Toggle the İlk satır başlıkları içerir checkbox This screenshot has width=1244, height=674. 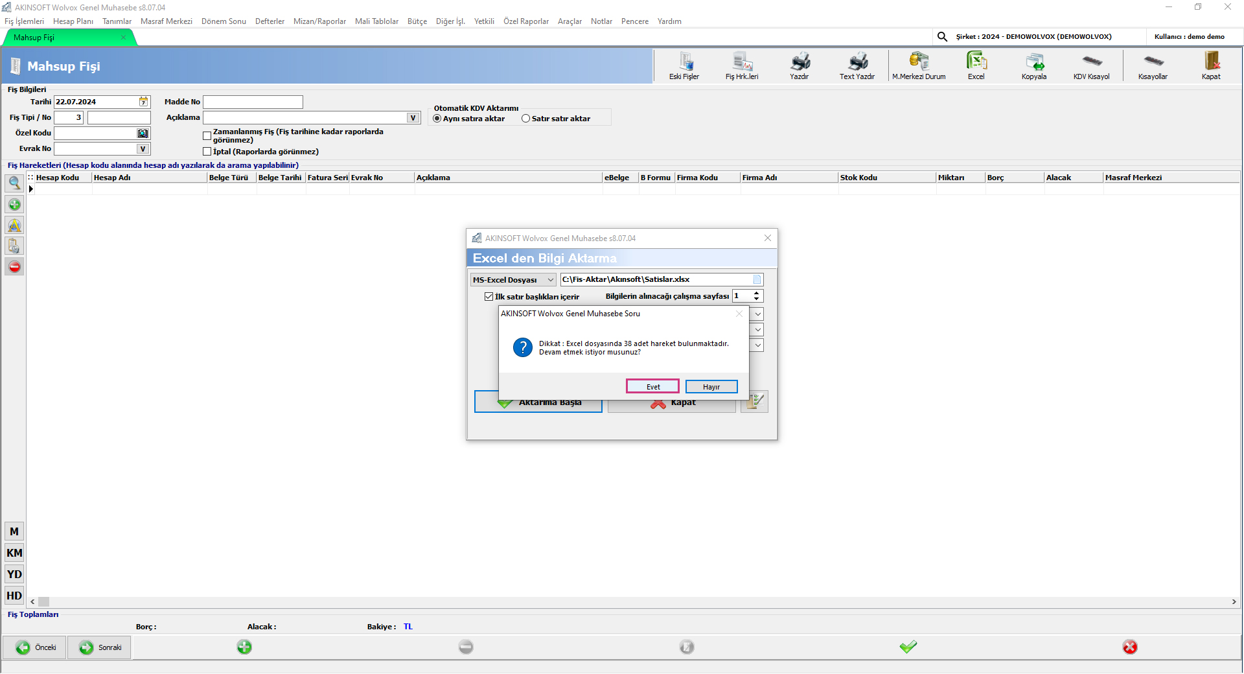tap(489, 297)
